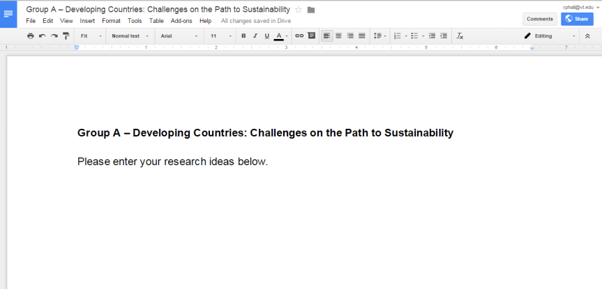The image size is (602, 289).
Task: Insert a link using the chain icon
Action: click(x=299, y=36)
